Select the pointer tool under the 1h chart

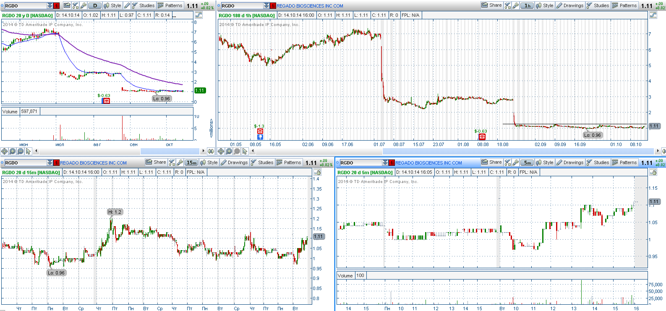[x=245, y=151]
